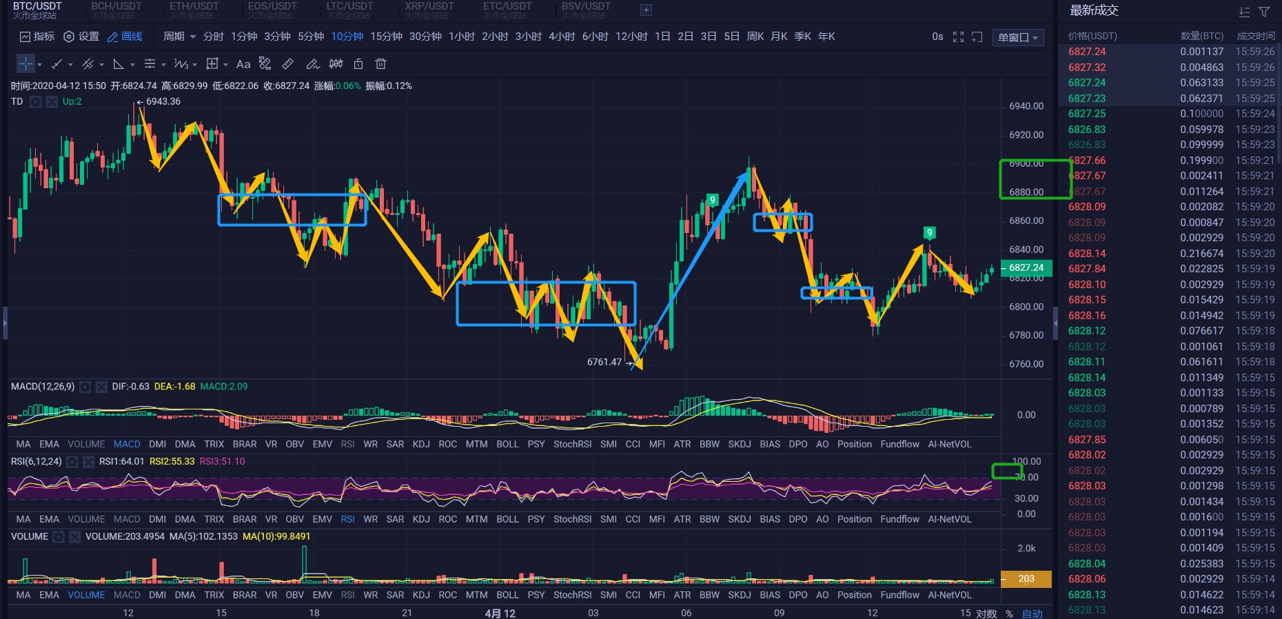Select the parallel channel drawing tool
Image resolution: width=1282 pixels, height=619 pixels.
click(88, 63)
